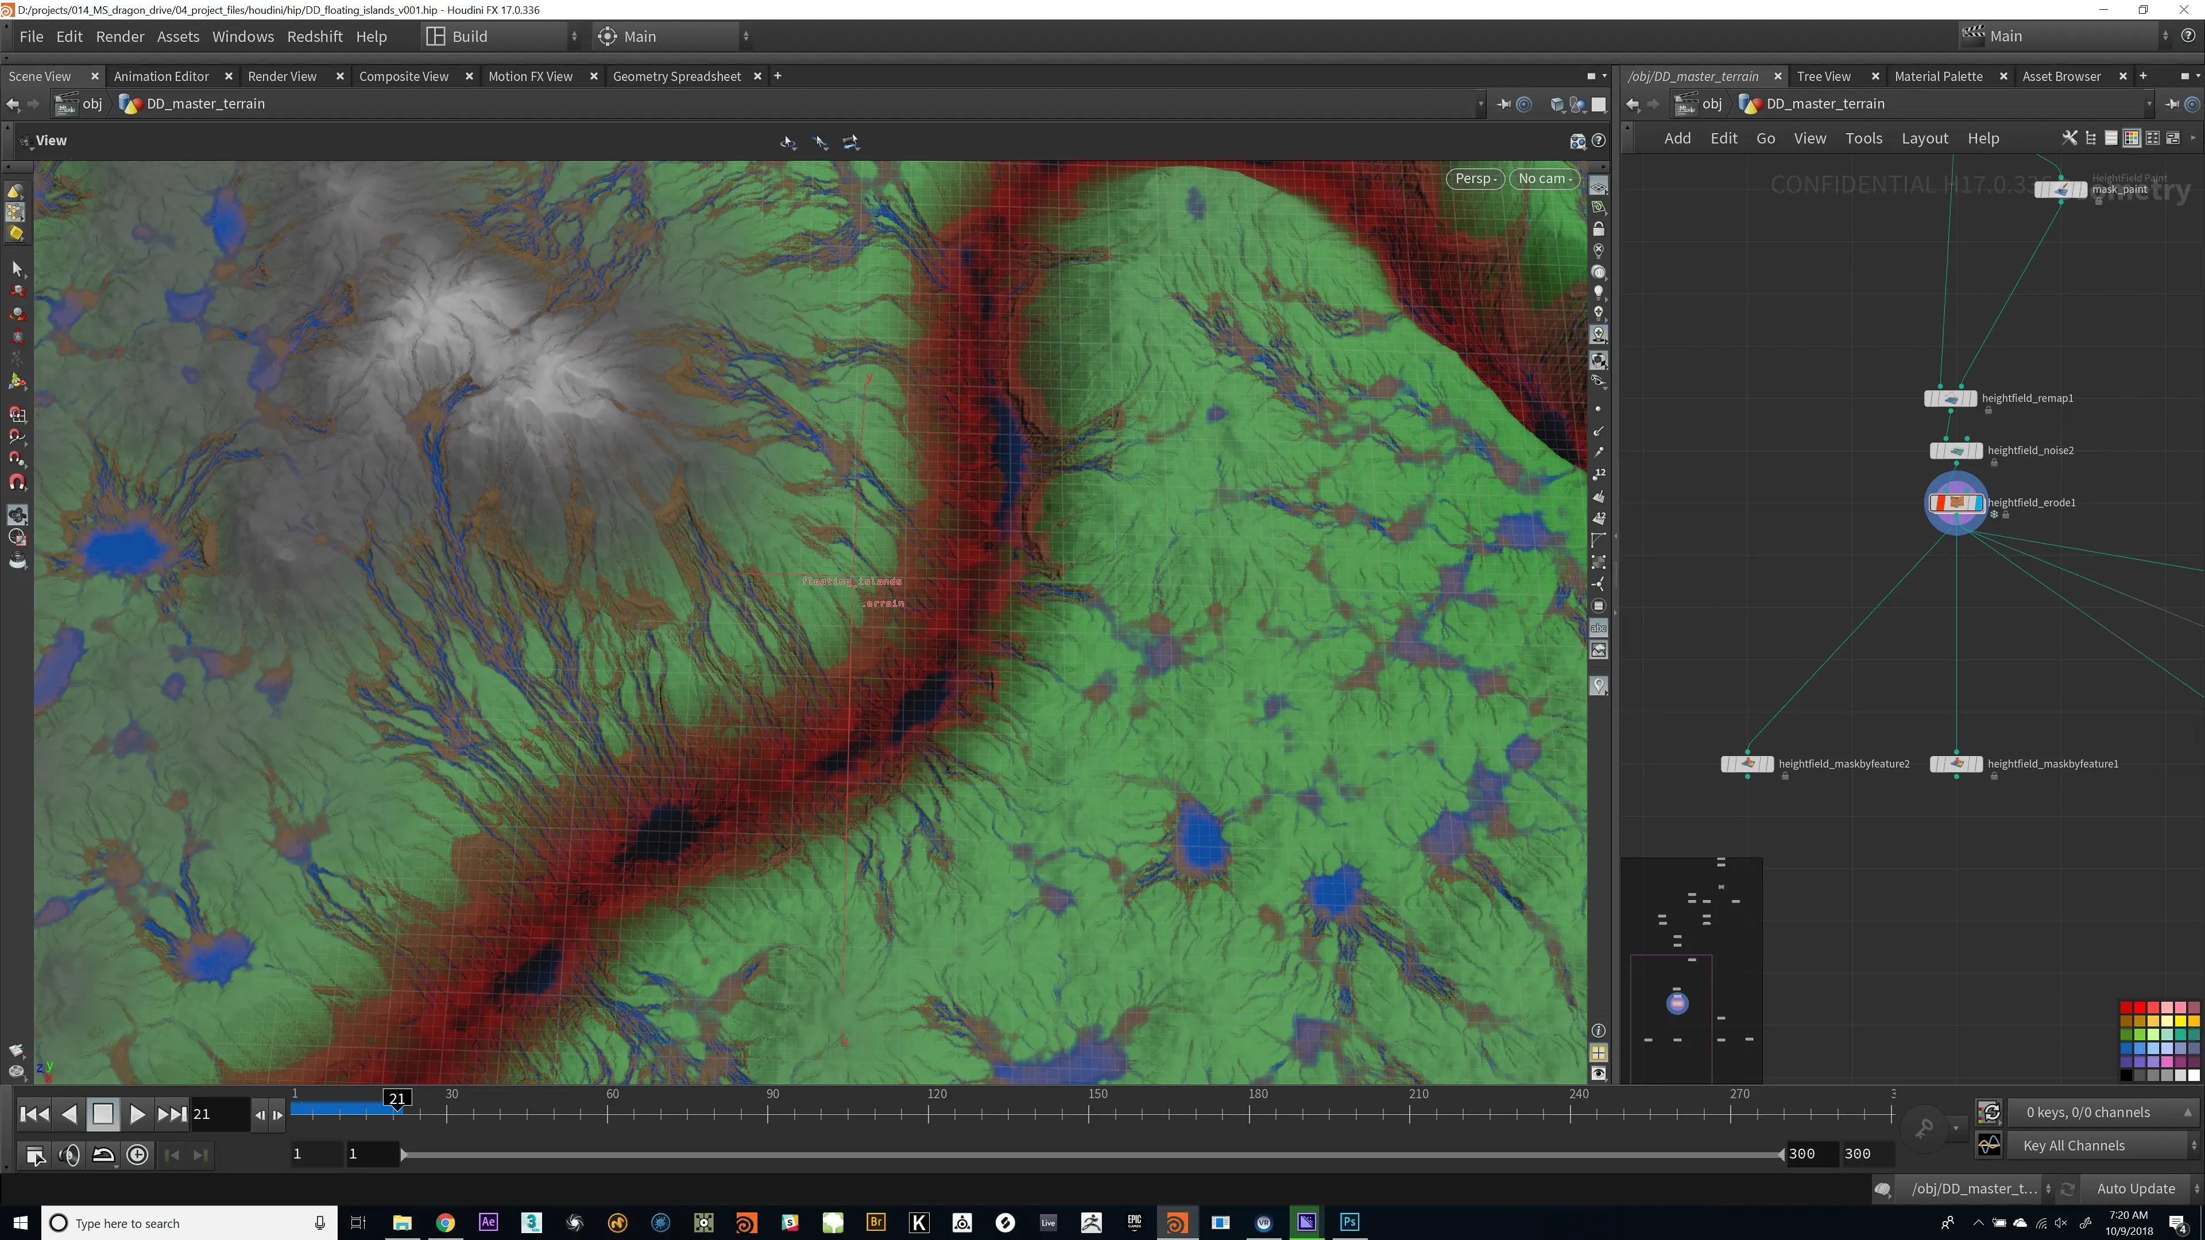This screenshot has height=1240, width=2205.
Task: Toggle lock camera padlock icon
Action: (x=1598, y=230)
